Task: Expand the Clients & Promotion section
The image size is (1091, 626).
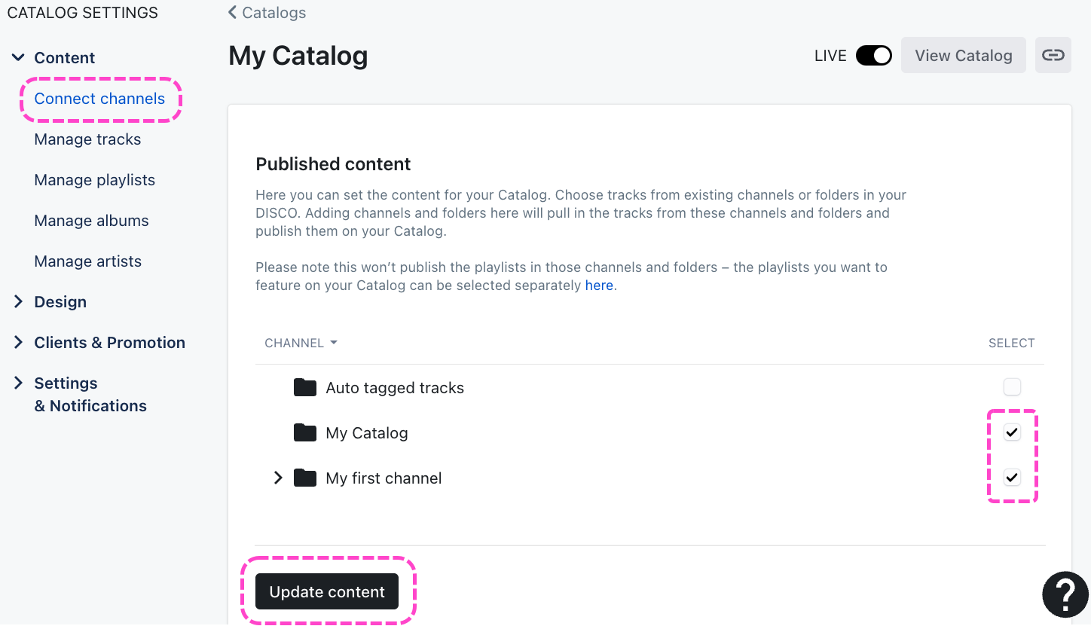Action: pyautogui.click(x=19, y=343)
